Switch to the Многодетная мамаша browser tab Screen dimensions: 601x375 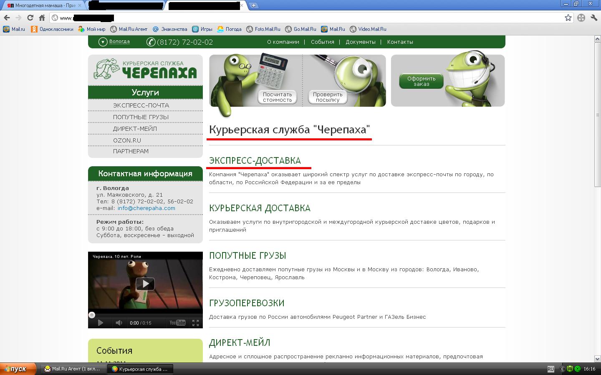43,5
